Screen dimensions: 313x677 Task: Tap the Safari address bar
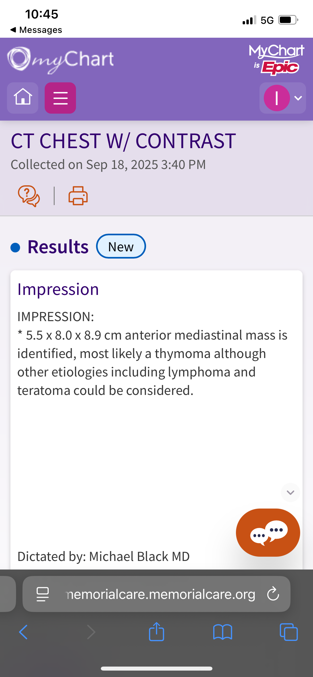coord(161,594)
